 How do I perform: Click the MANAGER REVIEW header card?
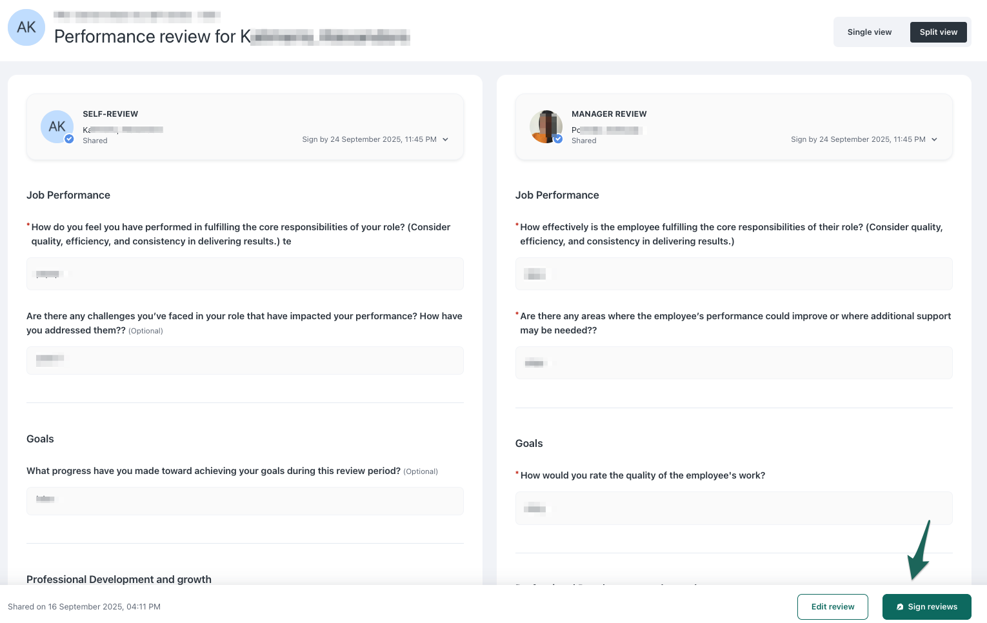coord(733,127)
